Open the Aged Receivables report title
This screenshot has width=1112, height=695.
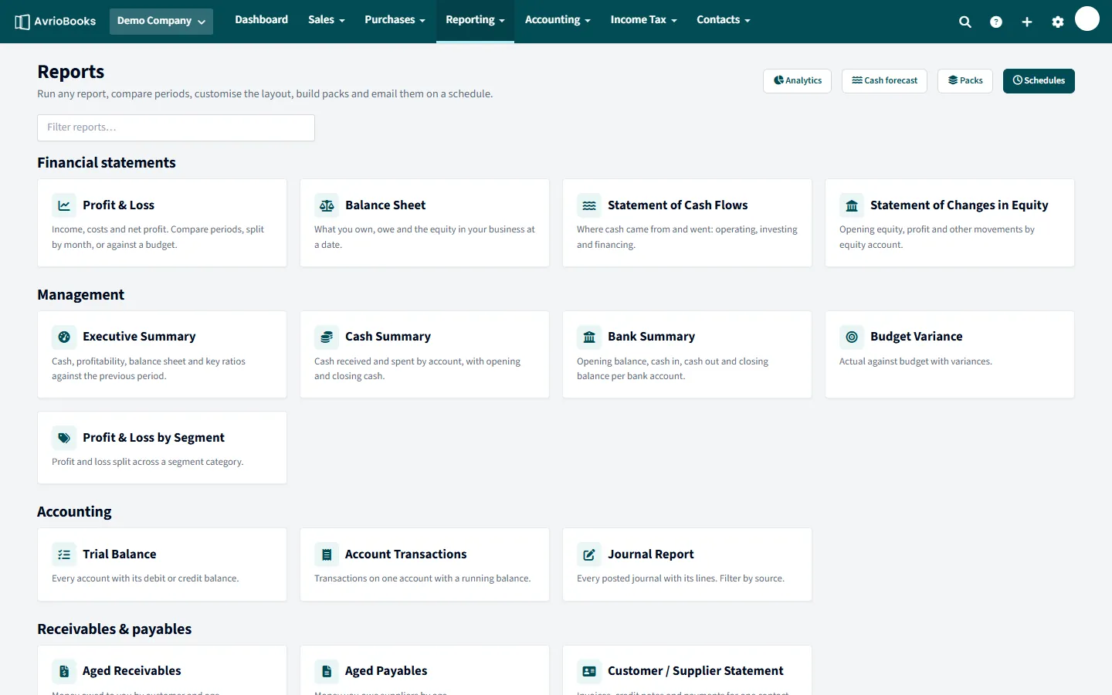132,671
